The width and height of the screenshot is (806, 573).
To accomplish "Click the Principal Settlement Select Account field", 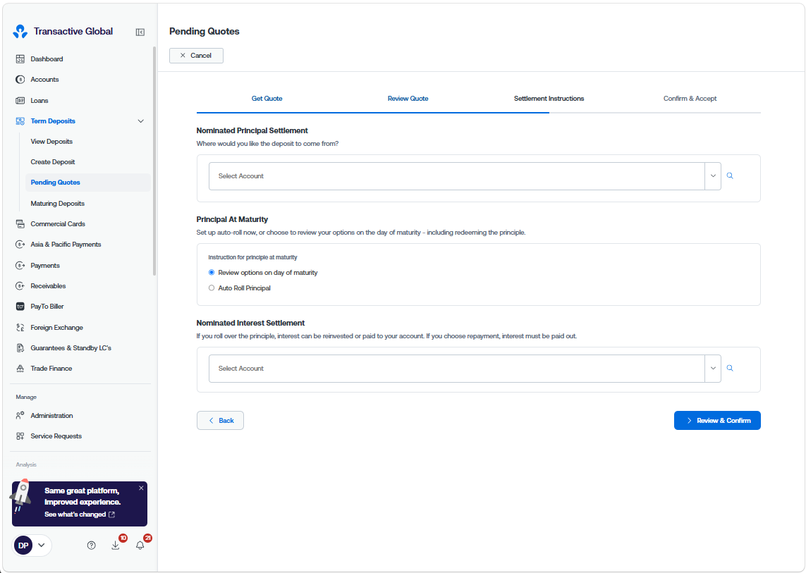I will tap(456, 175).
